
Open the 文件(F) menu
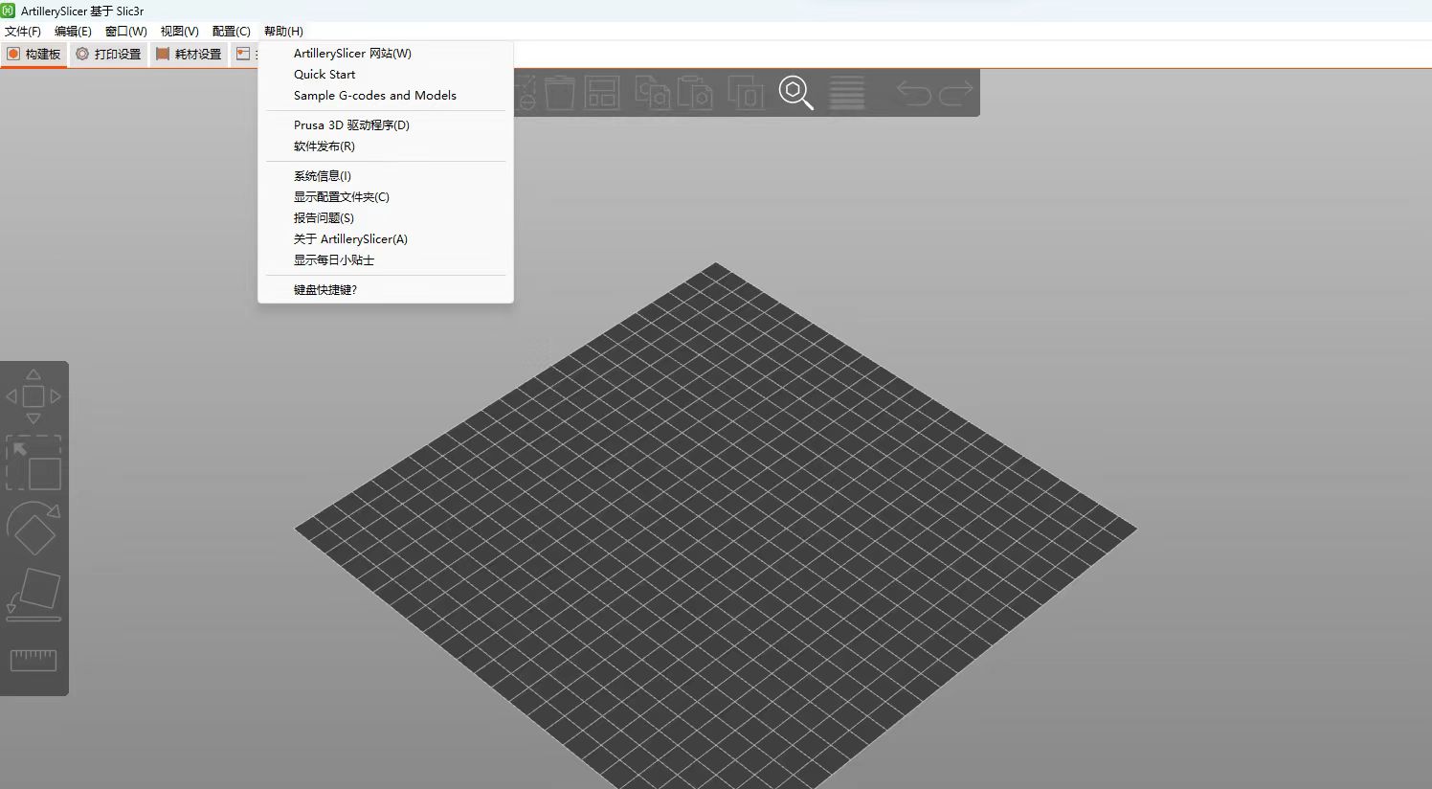click(x=23, y=32)
